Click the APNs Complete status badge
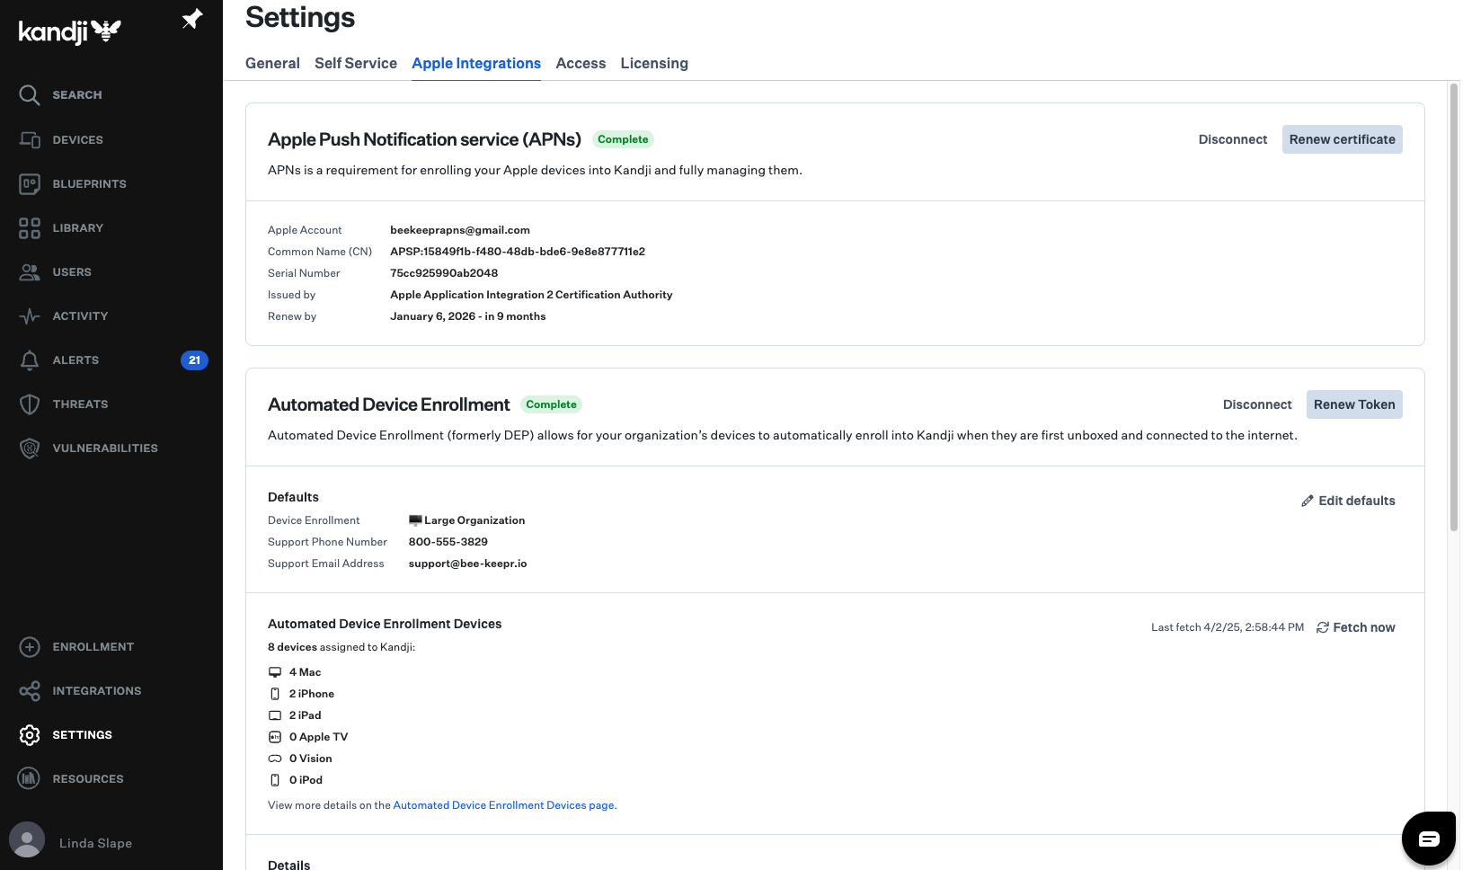Viewport: 1463px width, 870px height. click(x=623, y=139)
